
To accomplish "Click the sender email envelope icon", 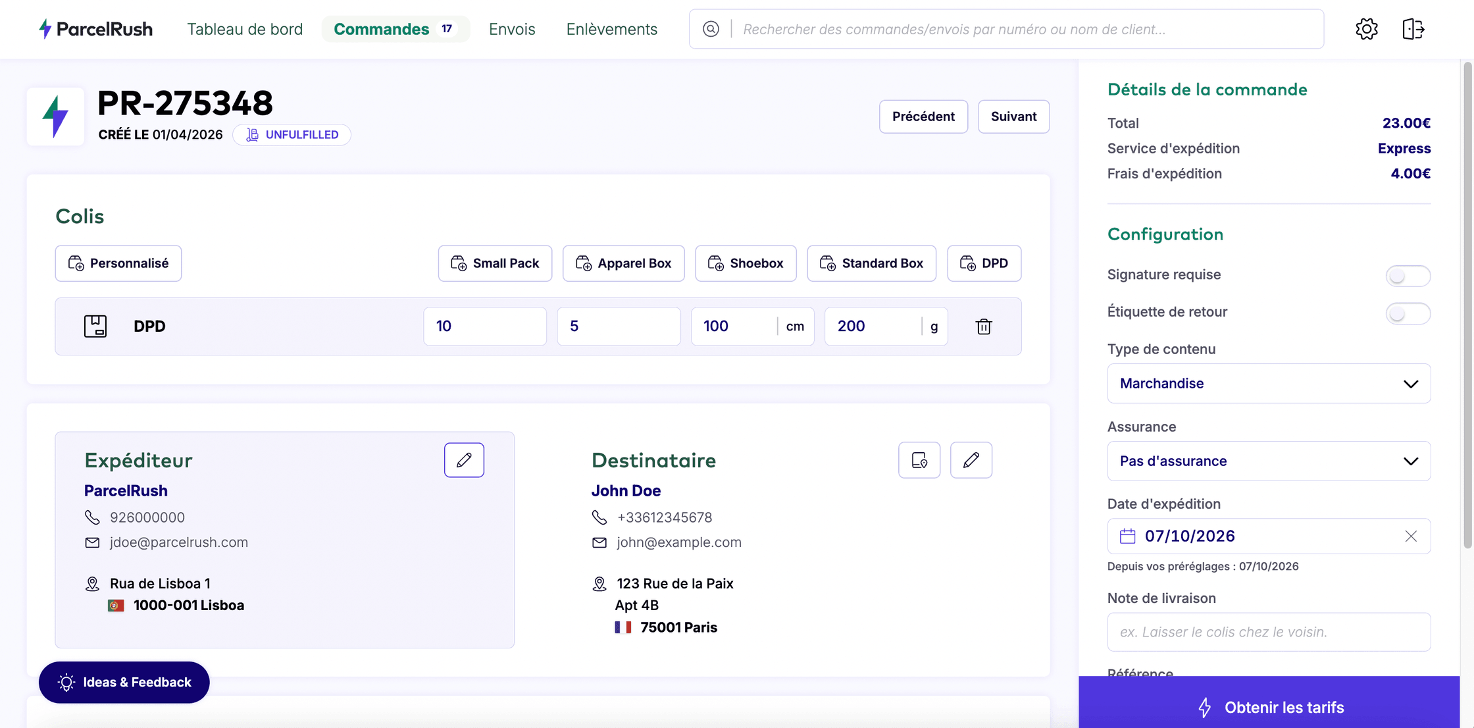I will click(x=92, y=542).
